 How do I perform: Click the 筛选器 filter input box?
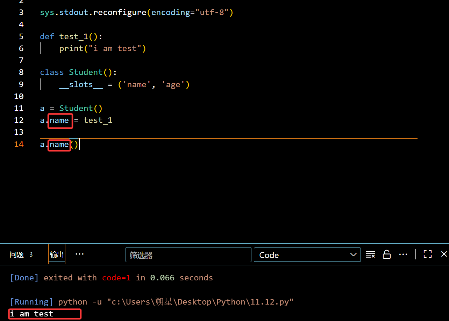tap(188, 255)
